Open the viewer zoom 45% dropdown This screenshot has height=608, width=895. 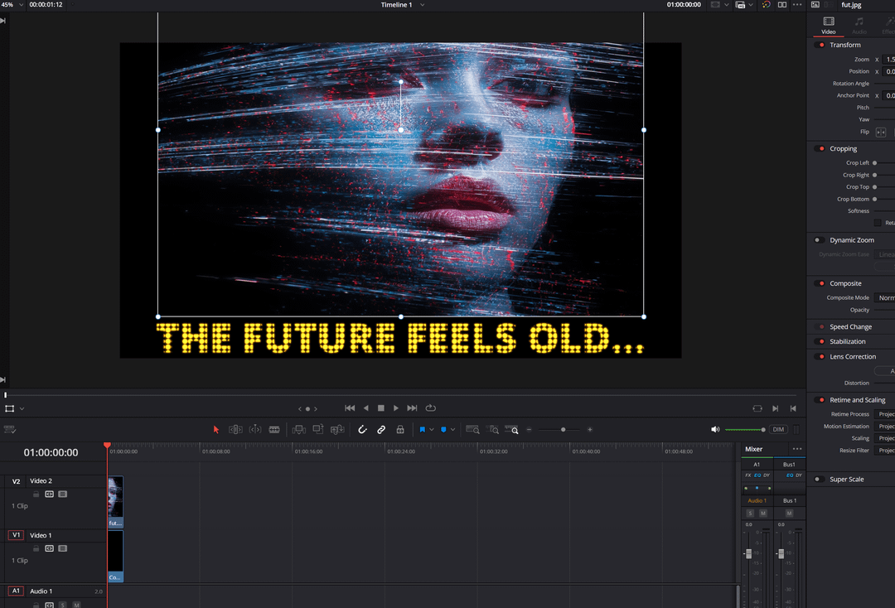point(21,5)
